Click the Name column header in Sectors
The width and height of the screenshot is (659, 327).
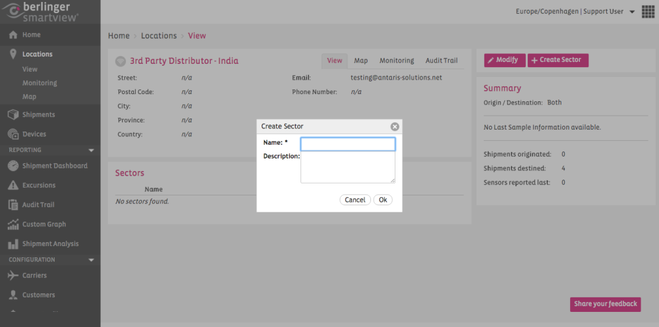154,189
